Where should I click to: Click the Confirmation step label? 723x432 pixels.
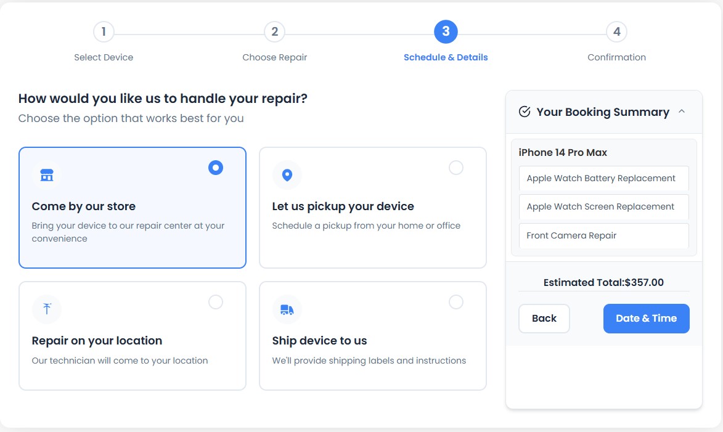(x=616, y=57)
